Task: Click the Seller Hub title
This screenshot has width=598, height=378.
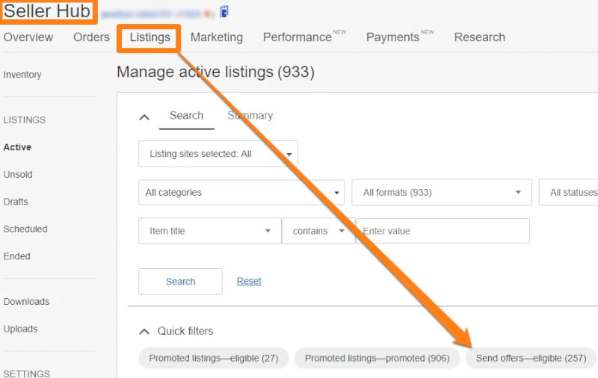Action: tap(47, 11)
